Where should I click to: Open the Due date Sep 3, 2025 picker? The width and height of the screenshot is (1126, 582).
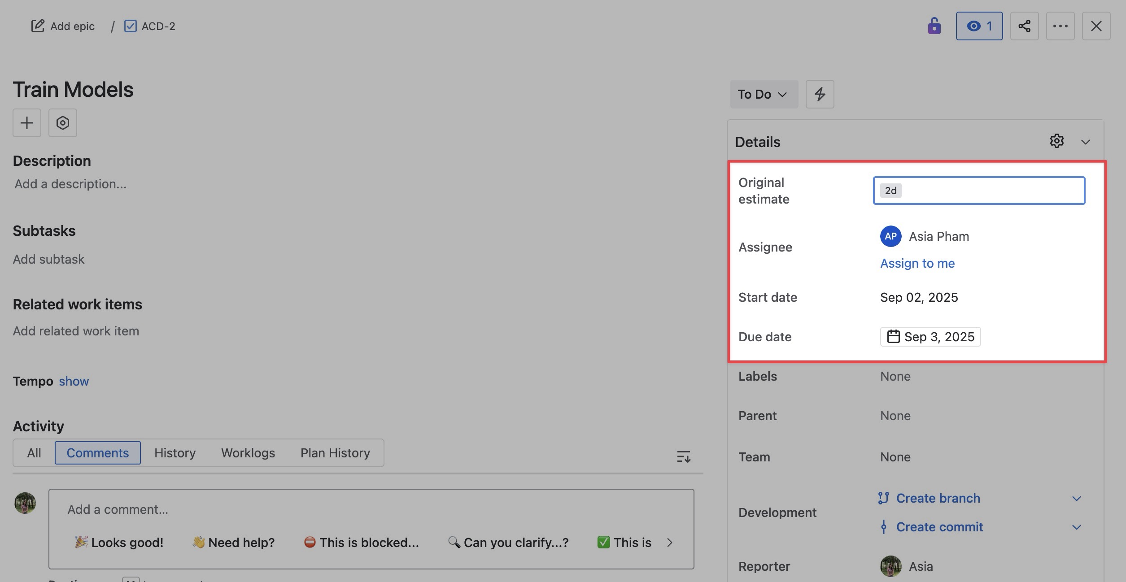(x=930, y=337)
